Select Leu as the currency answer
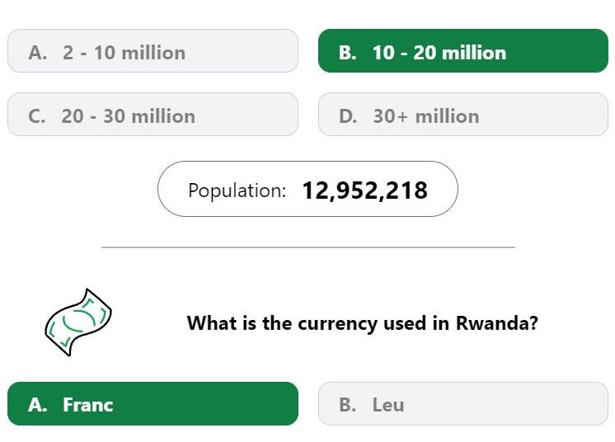This screenshot has width=615, height=442. point(463,403)
